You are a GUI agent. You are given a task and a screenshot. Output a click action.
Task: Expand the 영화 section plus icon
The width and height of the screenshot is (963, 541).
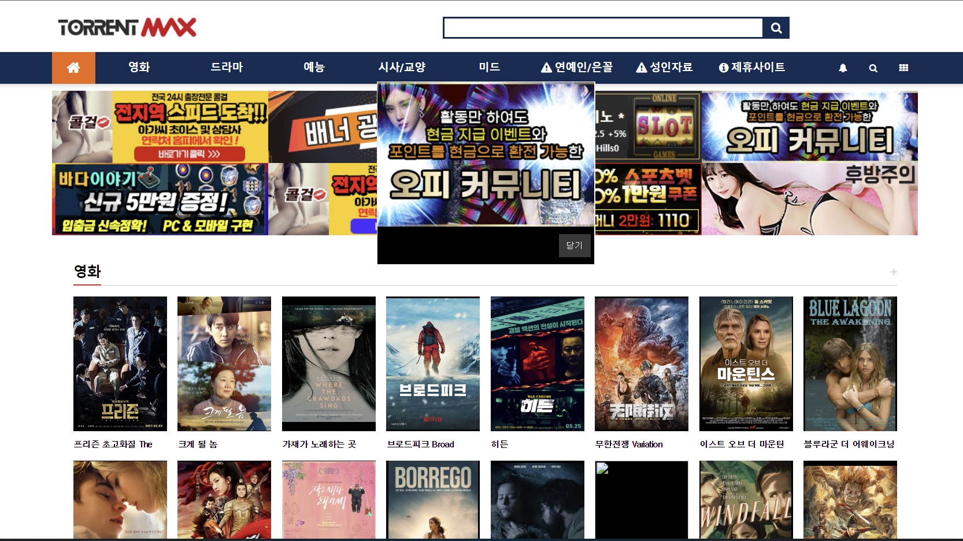click(x=894, y=272)
